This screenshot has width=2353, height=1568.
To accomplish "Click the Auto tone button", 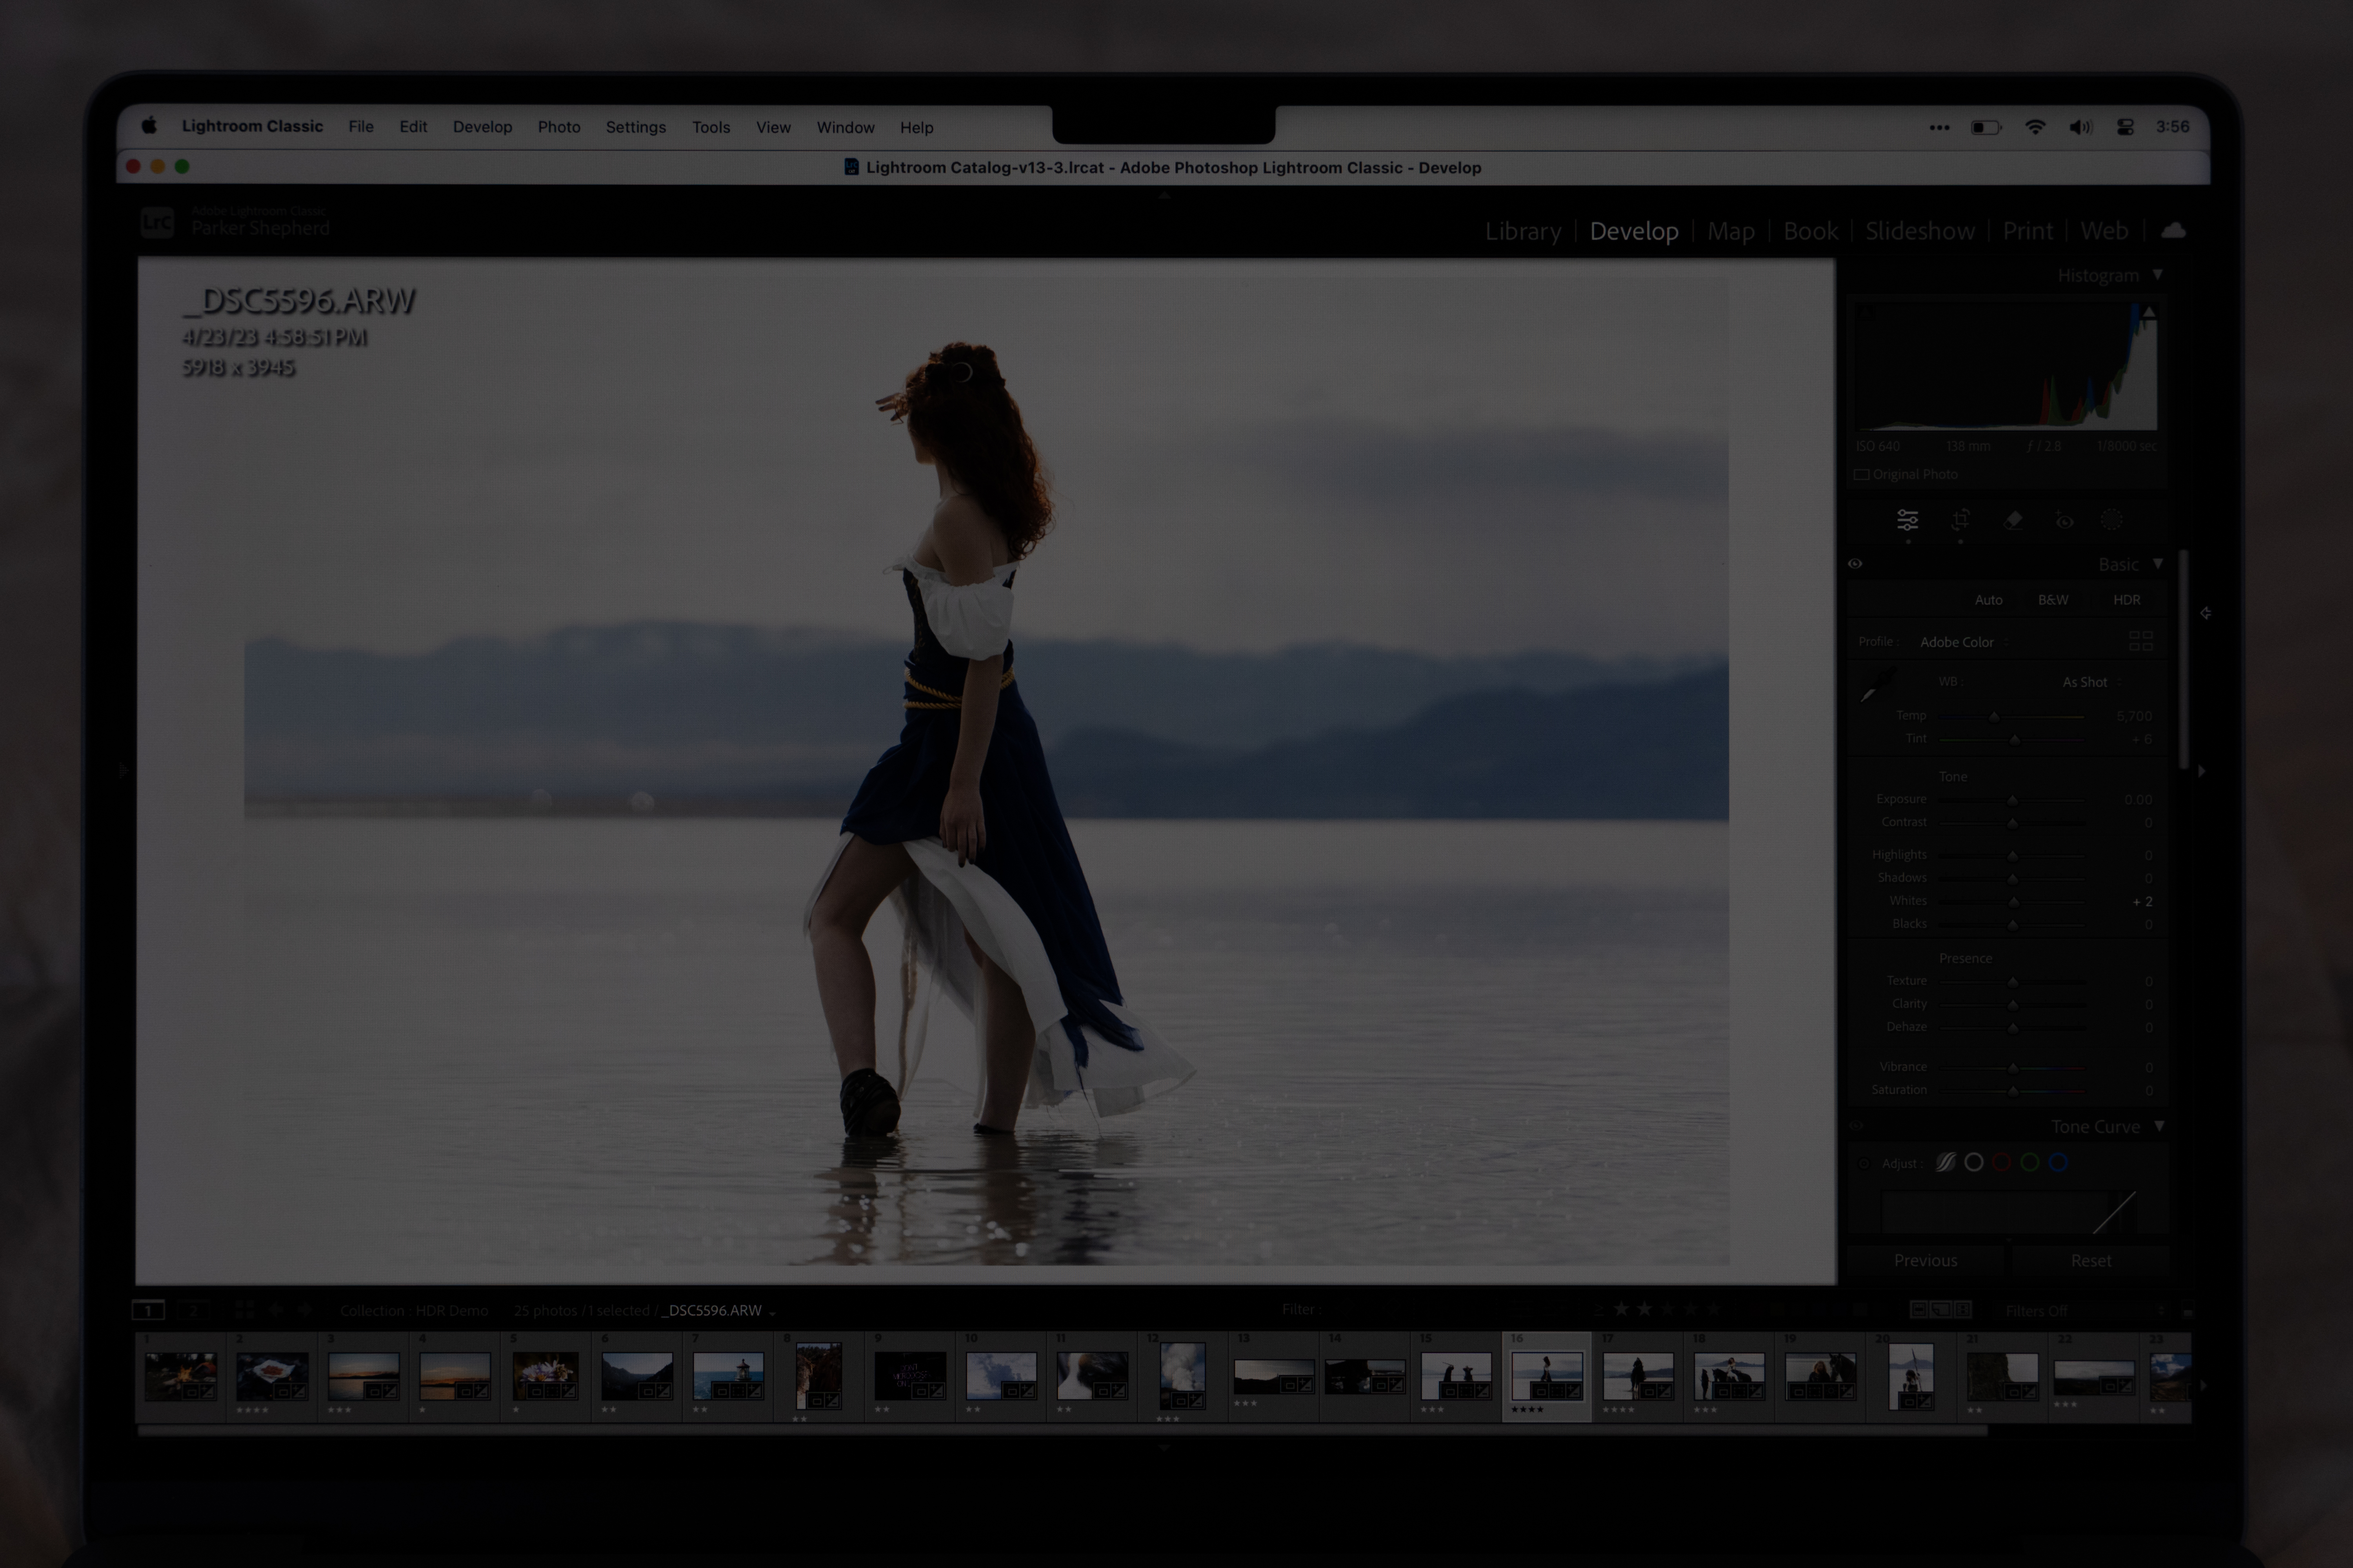I will [x=1988, y=600].
